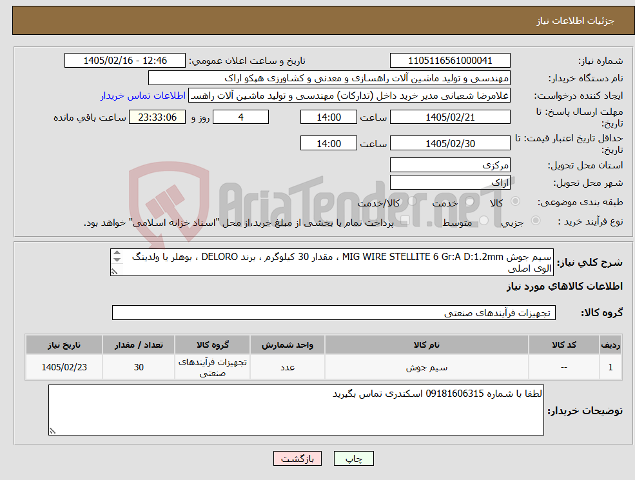Image resolution: width=635 pixels, height=480 pixels.
Task: Click جزئیات اطلاعات نیاز header title
Action: pyautogui.click(x=576, y=21)
